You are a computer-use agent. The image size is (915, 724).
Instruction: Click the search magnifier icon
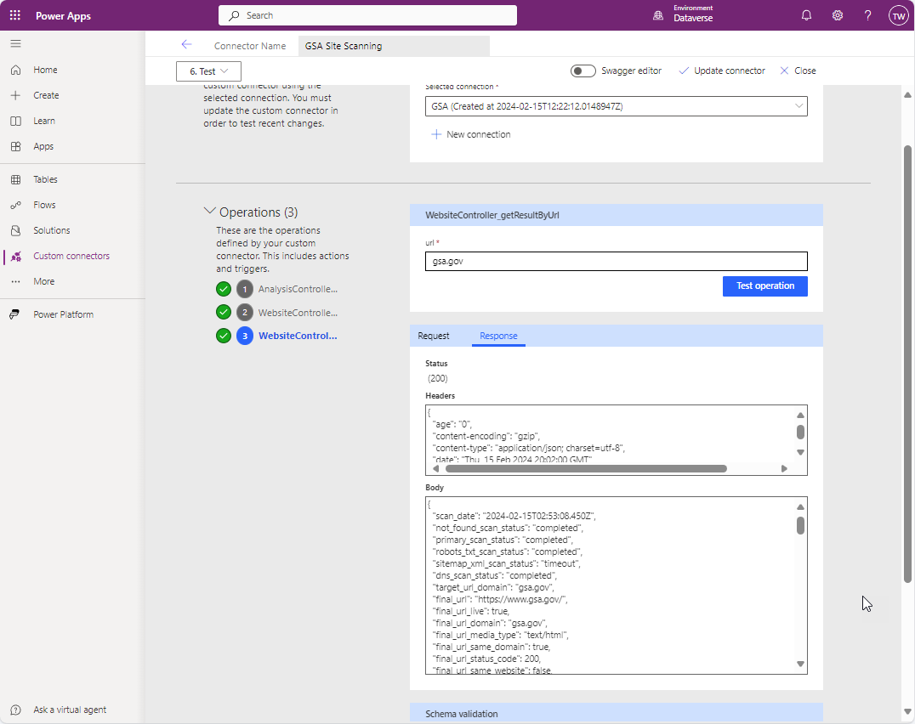[x=233, y=16]
